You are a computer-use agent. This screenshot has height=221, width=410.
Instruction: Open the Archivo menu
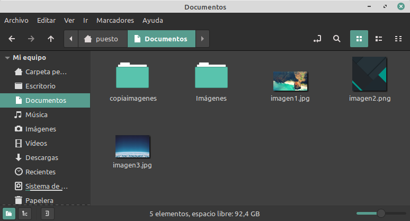click(16, 21)
